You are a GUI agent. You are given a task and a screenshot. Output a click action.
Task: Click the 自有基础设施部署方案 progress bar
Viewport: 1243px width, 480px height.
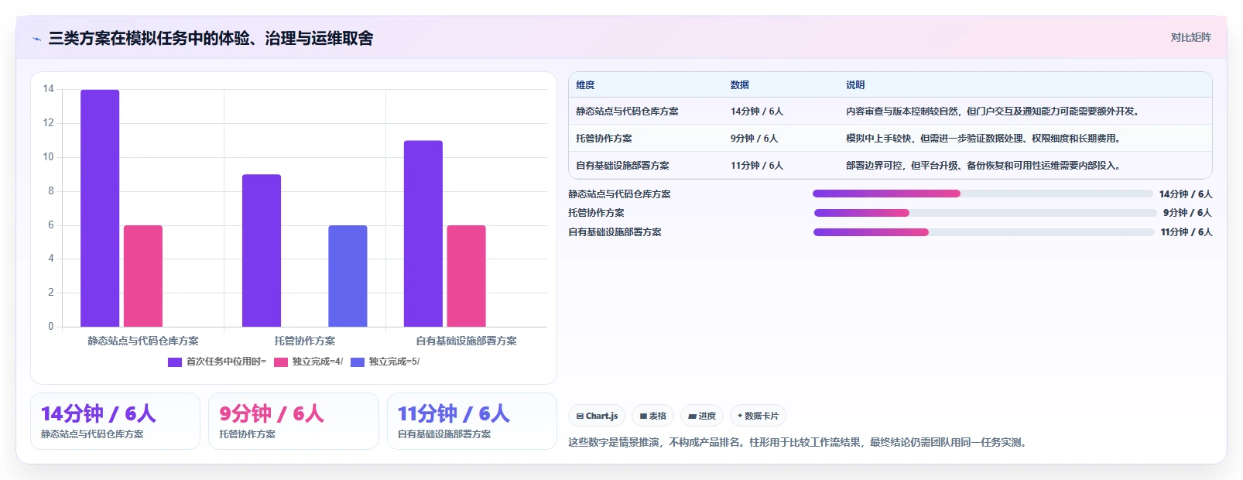click(984, 232)
